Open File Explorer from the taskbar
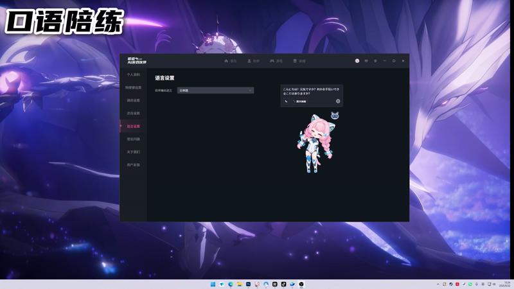The height and width of the screenshot is (289, 514). coord(240,284)
